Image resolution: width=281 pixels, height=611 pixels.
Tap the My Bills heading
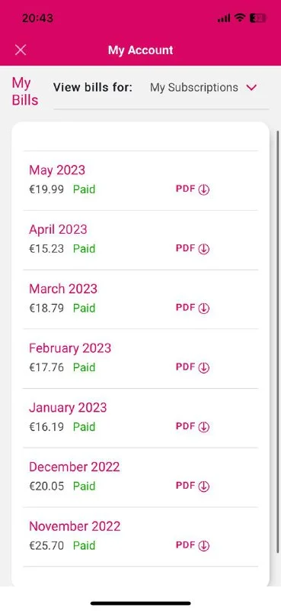[25, 92]
